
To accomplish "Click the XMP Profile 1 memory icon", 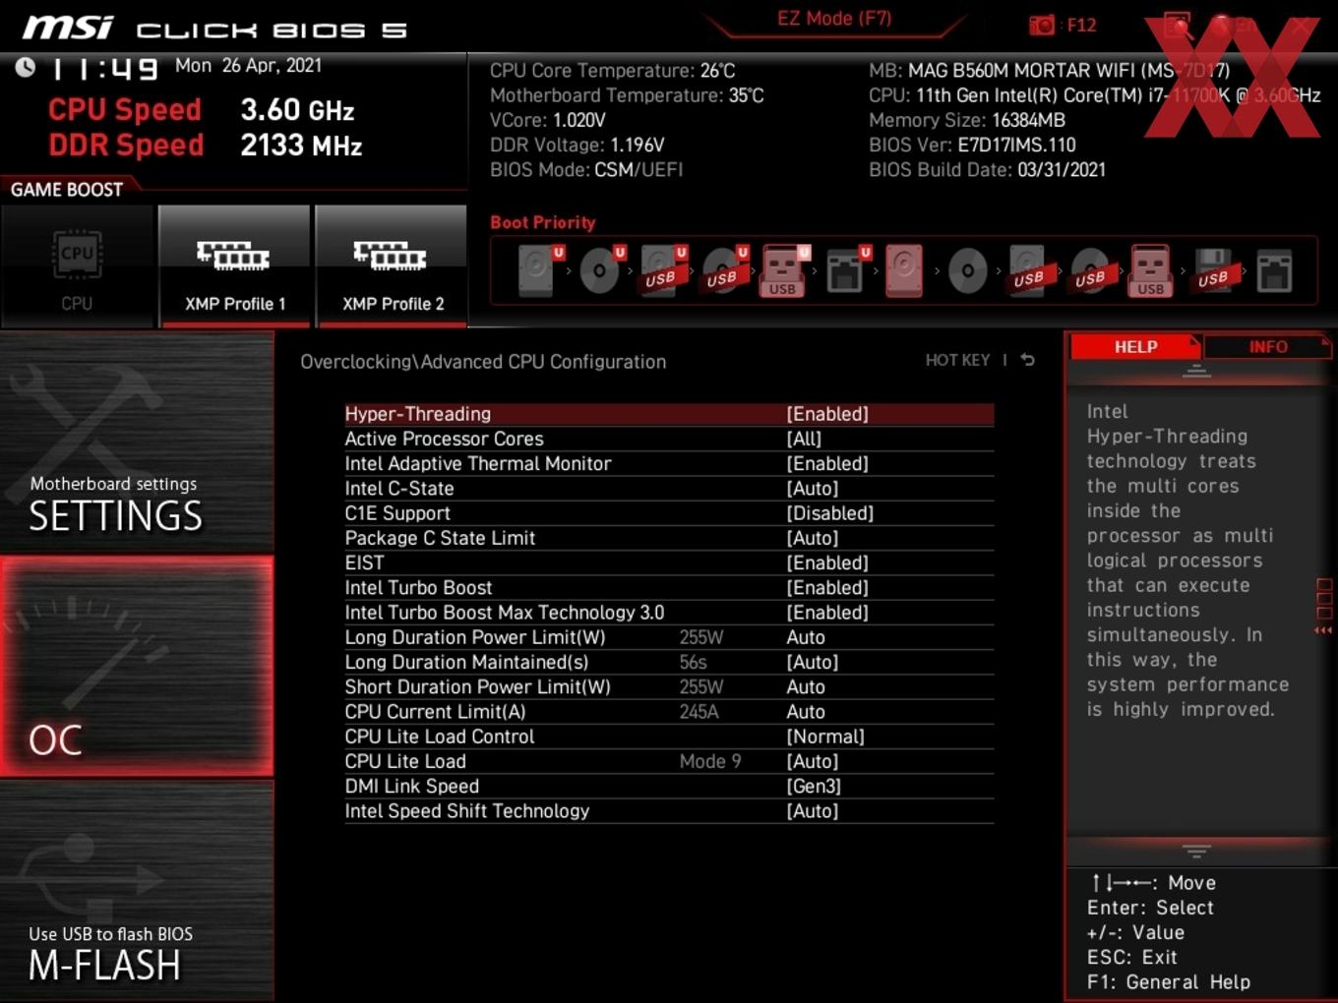I will [233, 256].
